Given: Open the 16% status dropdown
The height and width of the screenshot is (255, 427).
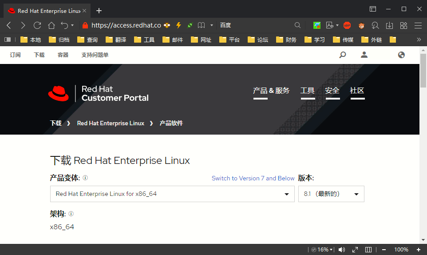Looking at the screenshot, I should click(322, 250).
